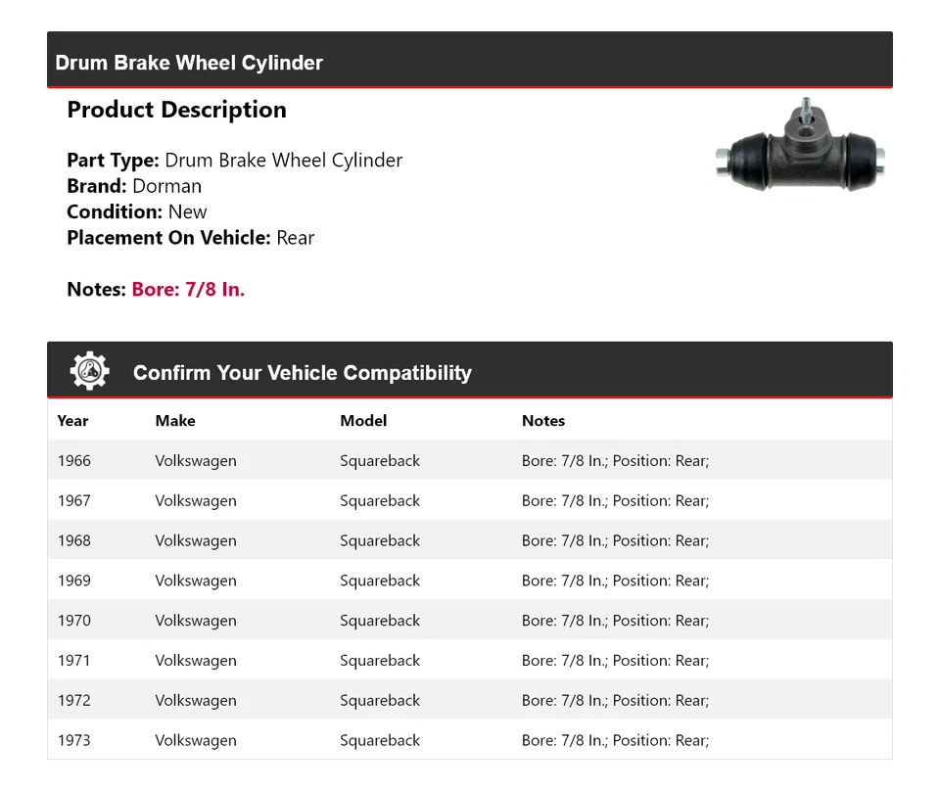
Task: Click the Confirm Your Vehicle Compatibility heading
Action: [x=302, y=373]
